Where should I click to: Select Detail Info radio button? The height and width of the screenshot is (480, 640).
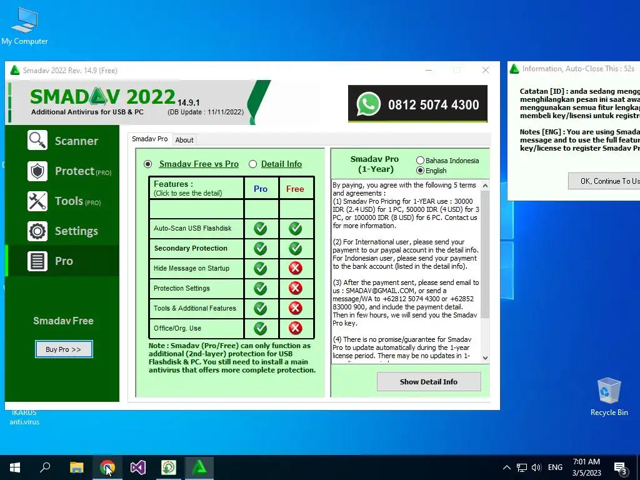click(252, 164)
